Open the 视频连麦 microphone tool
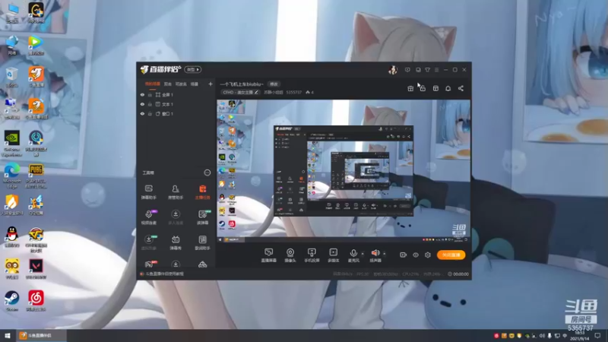 pyautogui.click(x=148, y=217)
